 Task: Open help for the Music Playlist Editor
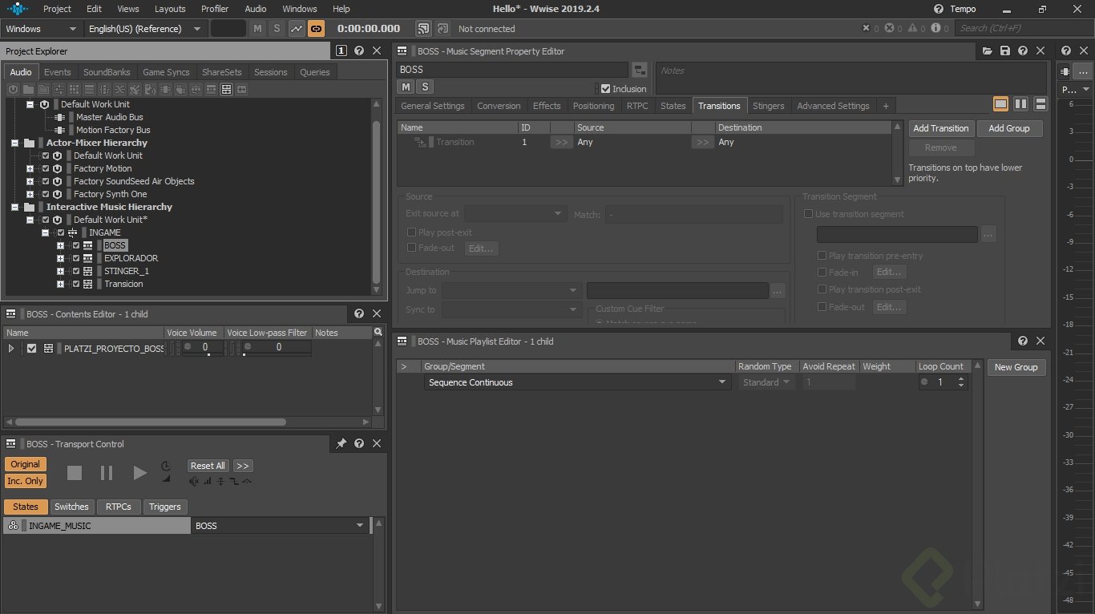[1023, 341]
